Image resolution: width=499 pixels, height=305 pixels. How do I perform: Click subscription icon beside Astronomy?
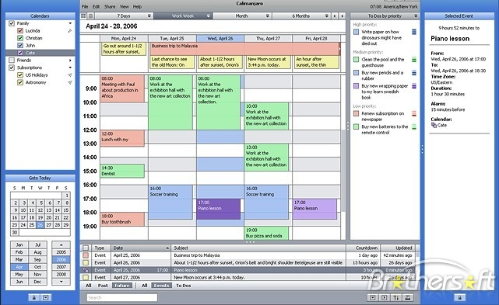[70, 82]
